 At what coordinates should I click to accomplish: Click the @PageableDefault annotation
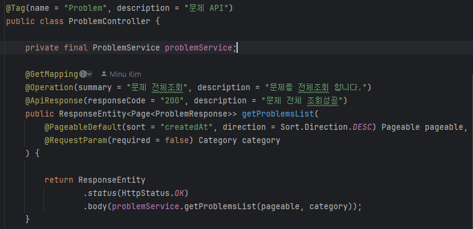83,127
